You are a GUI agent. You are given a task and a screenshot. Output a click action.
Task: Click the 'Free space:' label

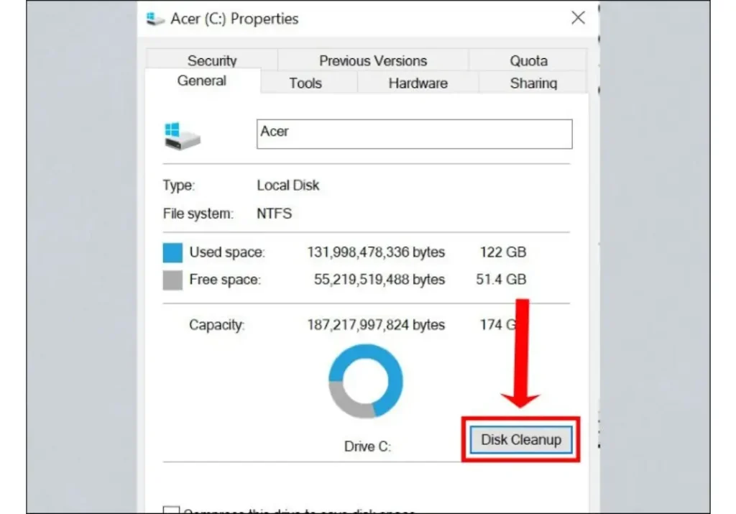pos(225,280)
